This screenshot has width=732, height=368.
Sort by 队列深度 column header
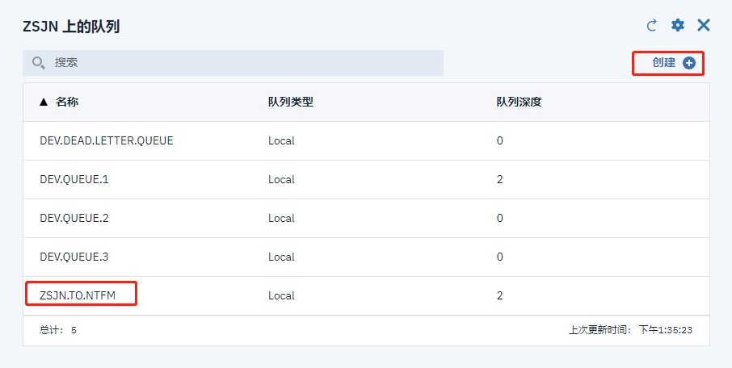[519, 102]
